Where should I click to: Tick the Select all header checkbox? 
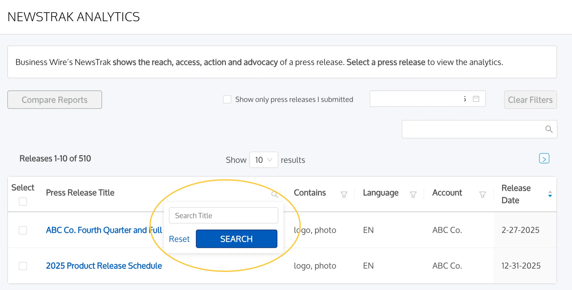click(x=23, y=202)
